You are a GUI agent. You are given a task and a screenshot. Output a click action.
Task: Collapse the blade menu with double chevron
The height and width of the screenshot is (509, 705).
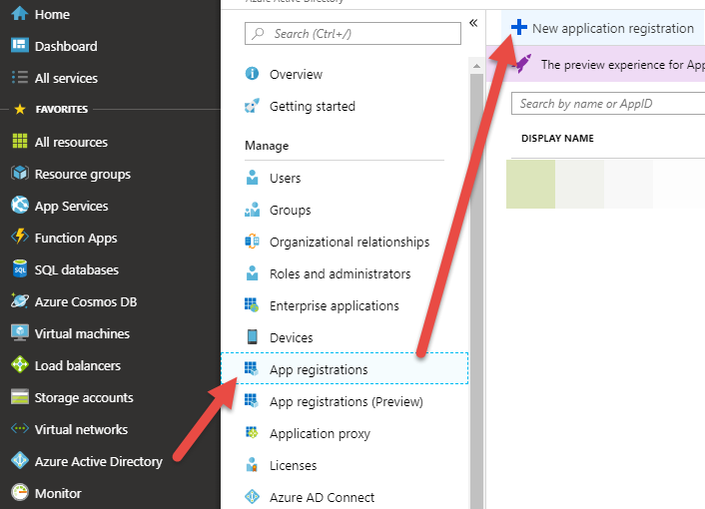[473, 23]
